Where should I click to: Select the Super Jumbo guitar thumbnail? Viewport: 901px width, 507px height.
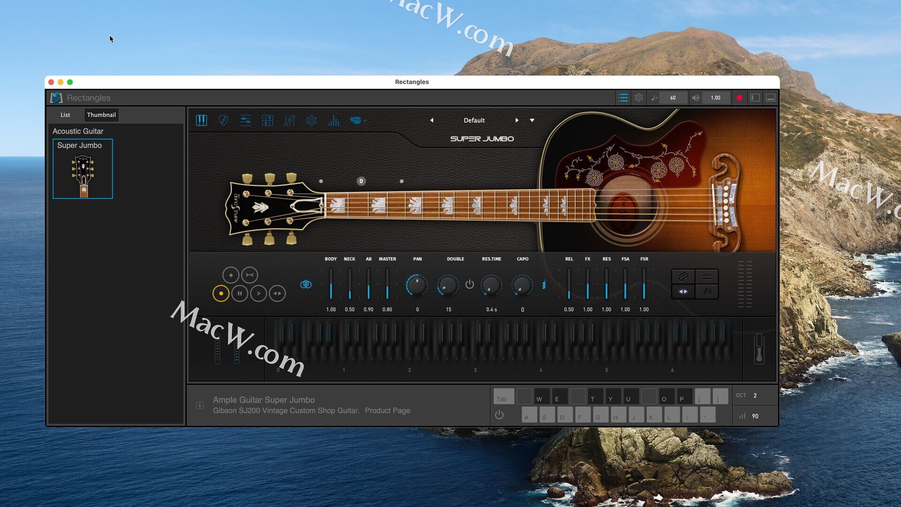pos(83,169)
